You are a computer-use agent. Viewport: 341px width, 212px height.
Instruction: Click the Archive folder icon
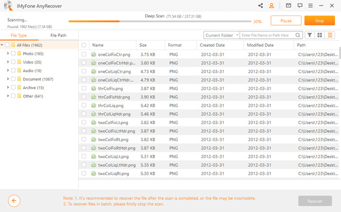19,87
